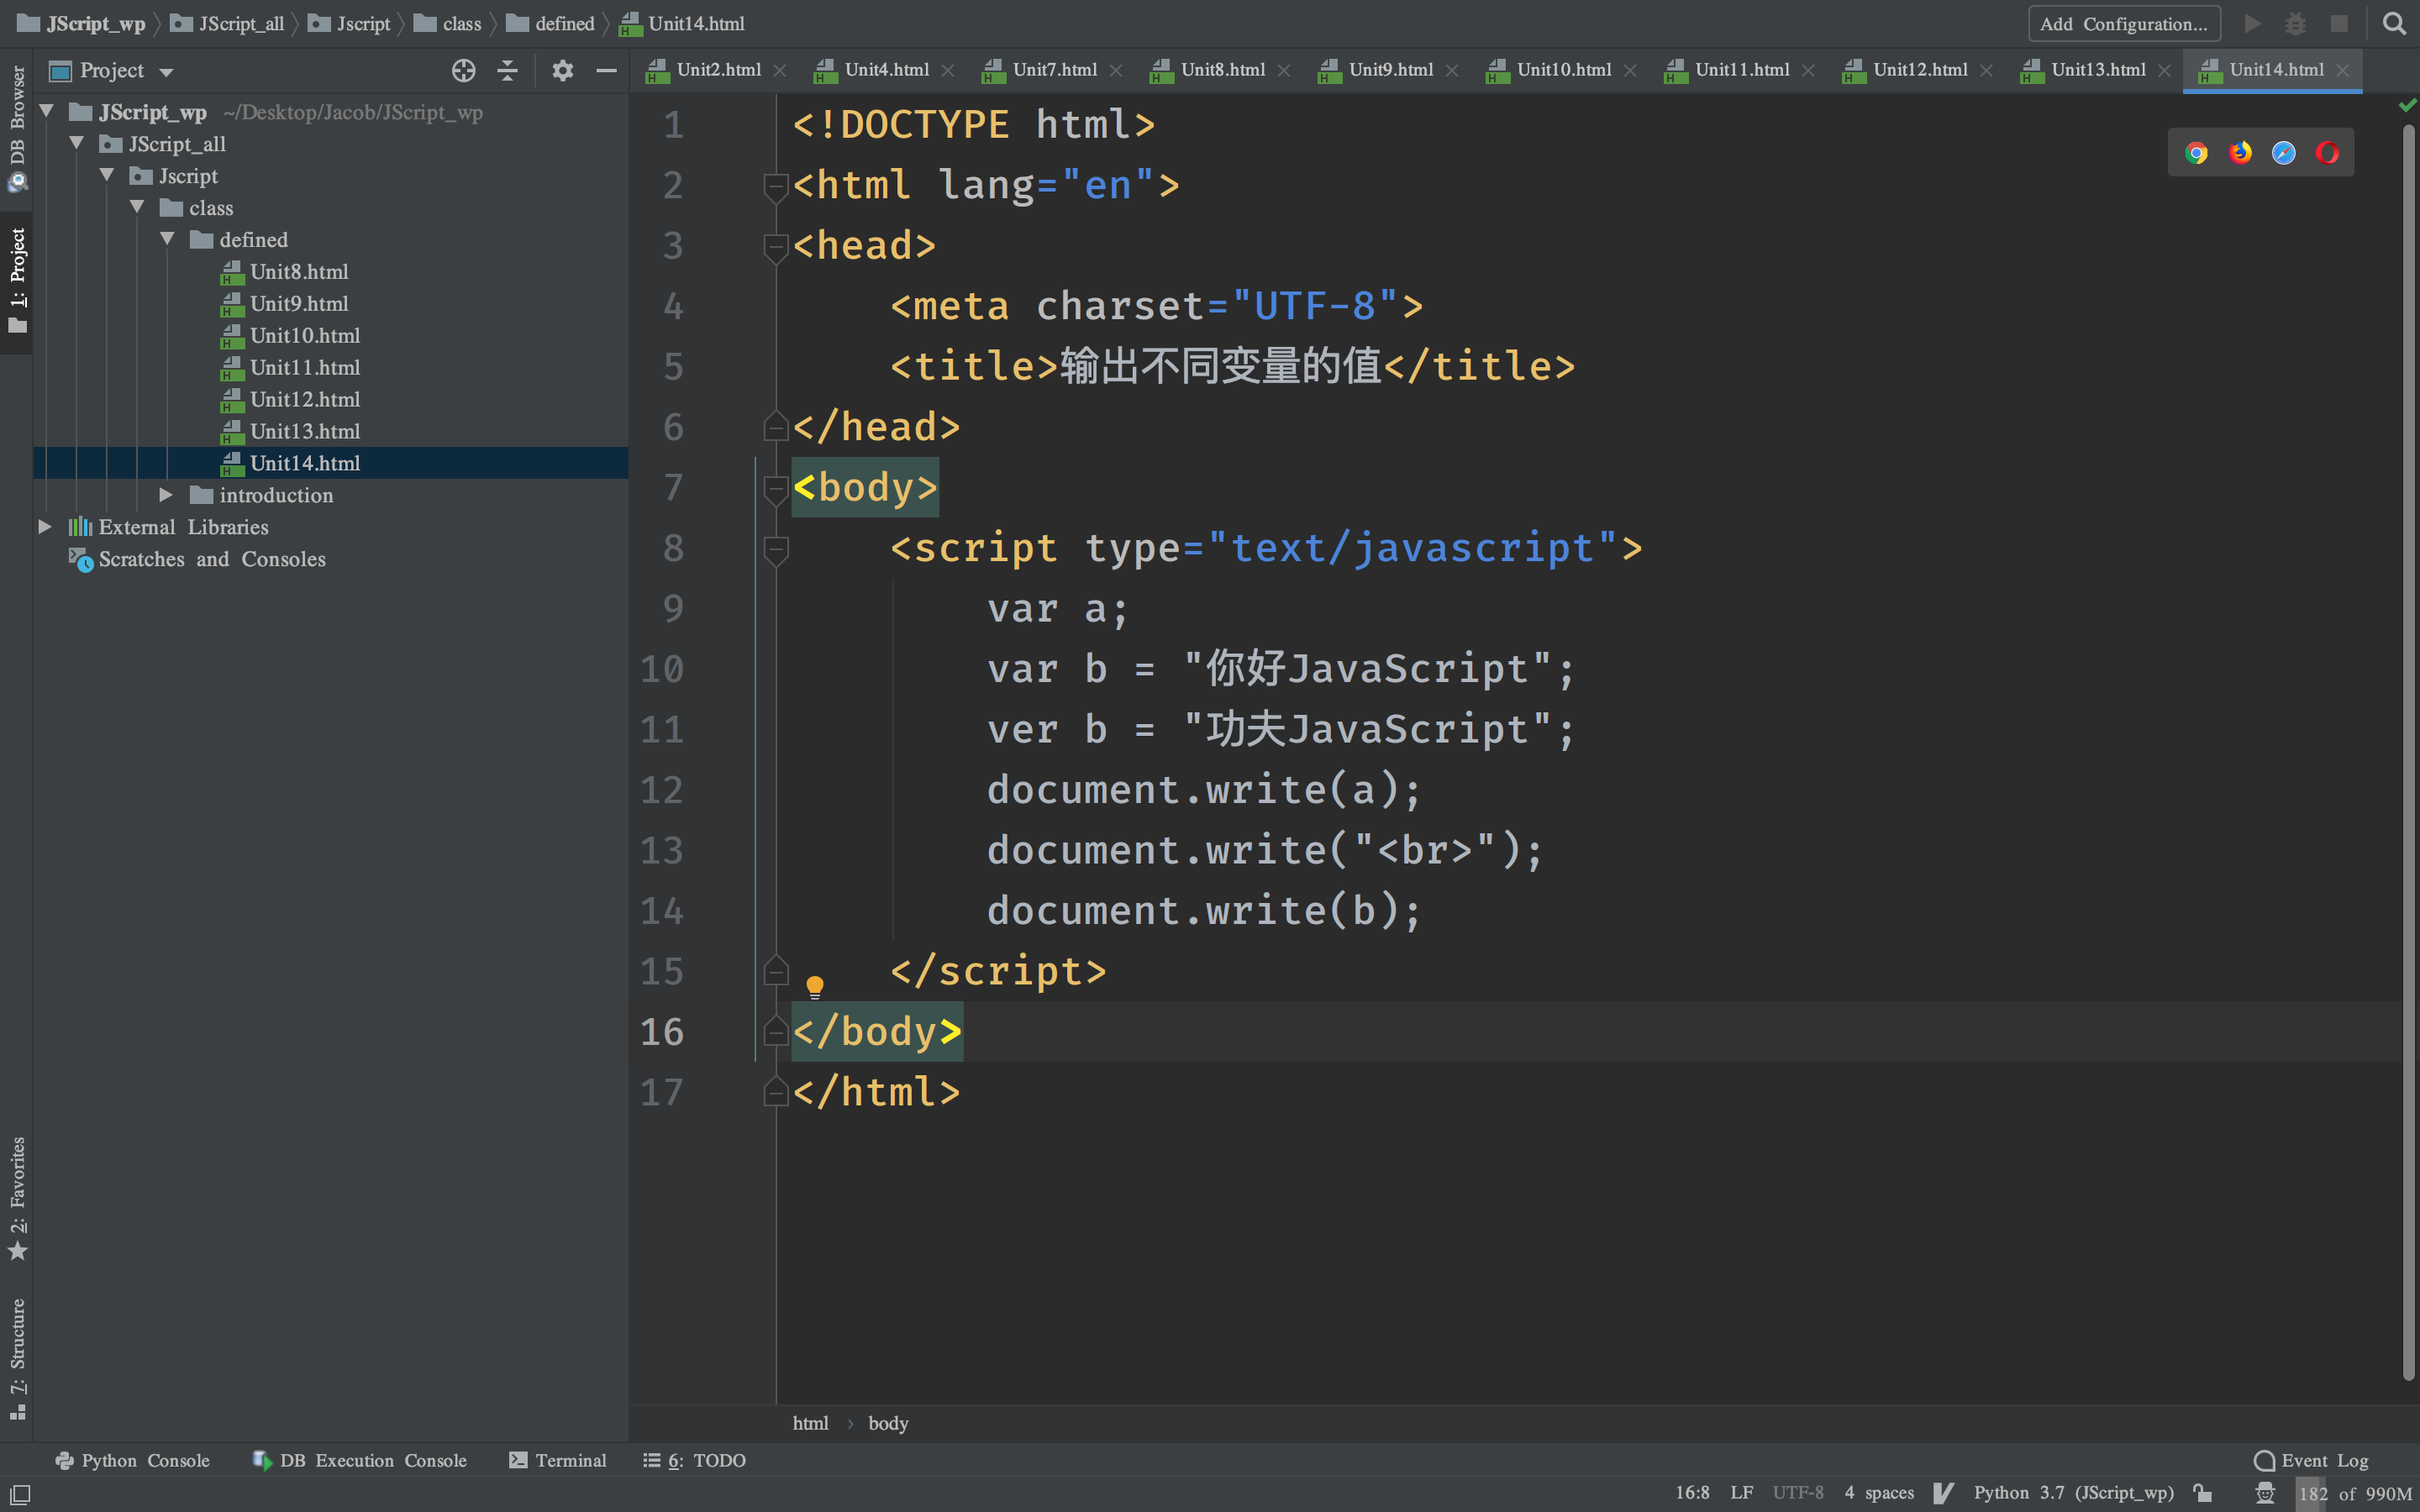
Task: Expand the introduction folder
Action: (x=166, y=495)
